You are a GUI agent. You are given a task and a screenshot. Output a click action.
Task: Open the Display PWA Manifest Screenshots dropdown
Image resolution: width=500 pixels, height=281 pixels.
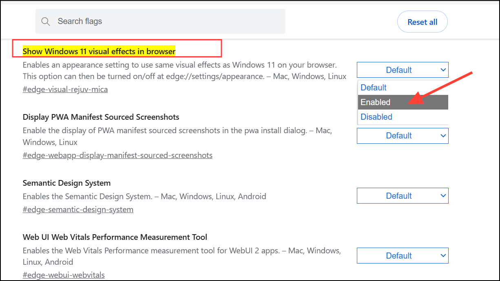403,136
